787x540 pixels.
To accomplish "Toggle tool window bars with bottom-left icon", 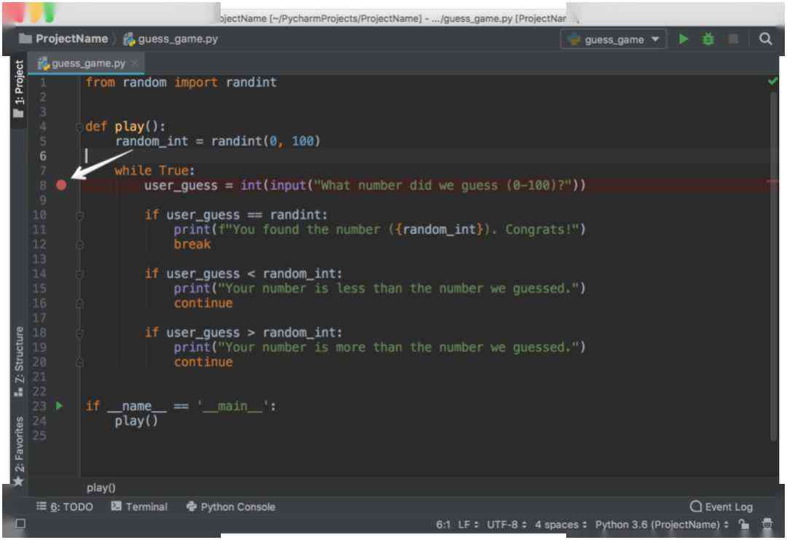I will coord(20,525).
